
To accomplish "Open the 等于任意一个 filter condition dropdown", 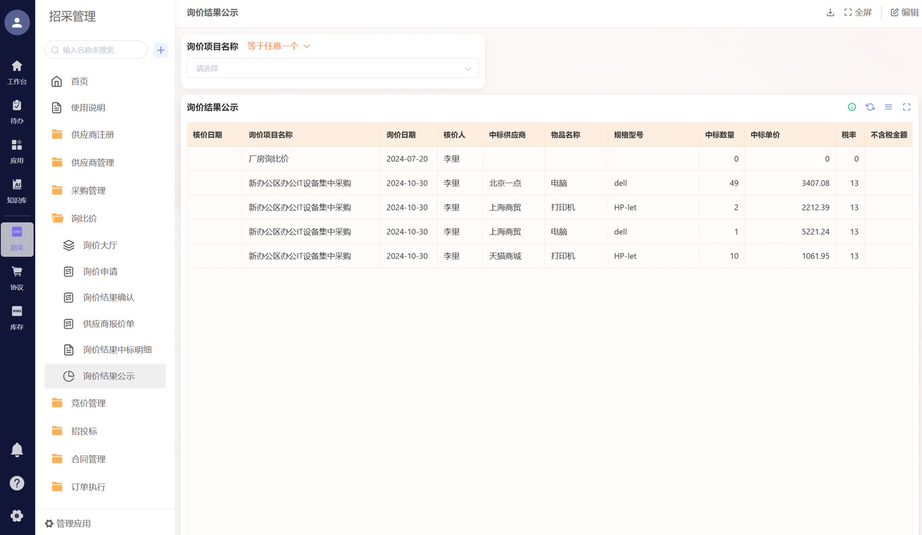I will [x=279, y=47].
